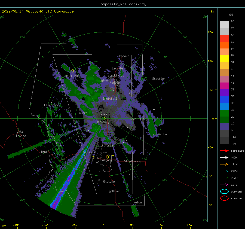Click the orange 111V arrow icon

224,164
